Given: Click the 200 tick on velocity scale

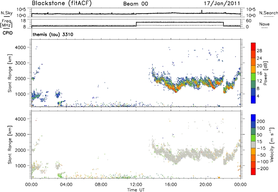Looking at the screenshot, I should (261, 121).
